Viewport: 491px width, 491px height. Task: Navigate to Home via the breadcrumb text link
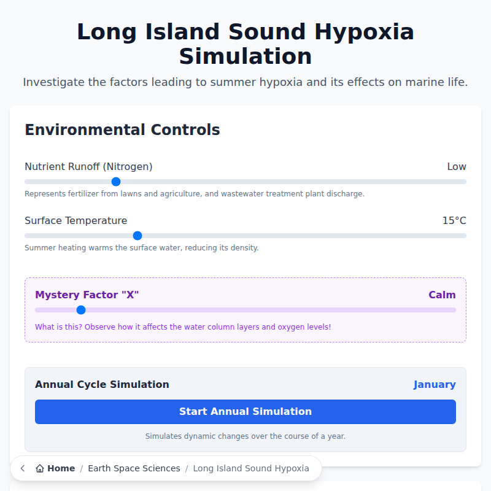(x=61, y=468)
